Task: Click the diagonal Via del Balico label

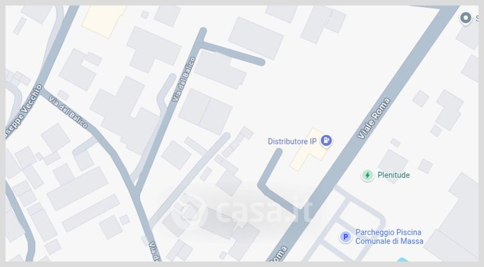Action: pos(68,112)
